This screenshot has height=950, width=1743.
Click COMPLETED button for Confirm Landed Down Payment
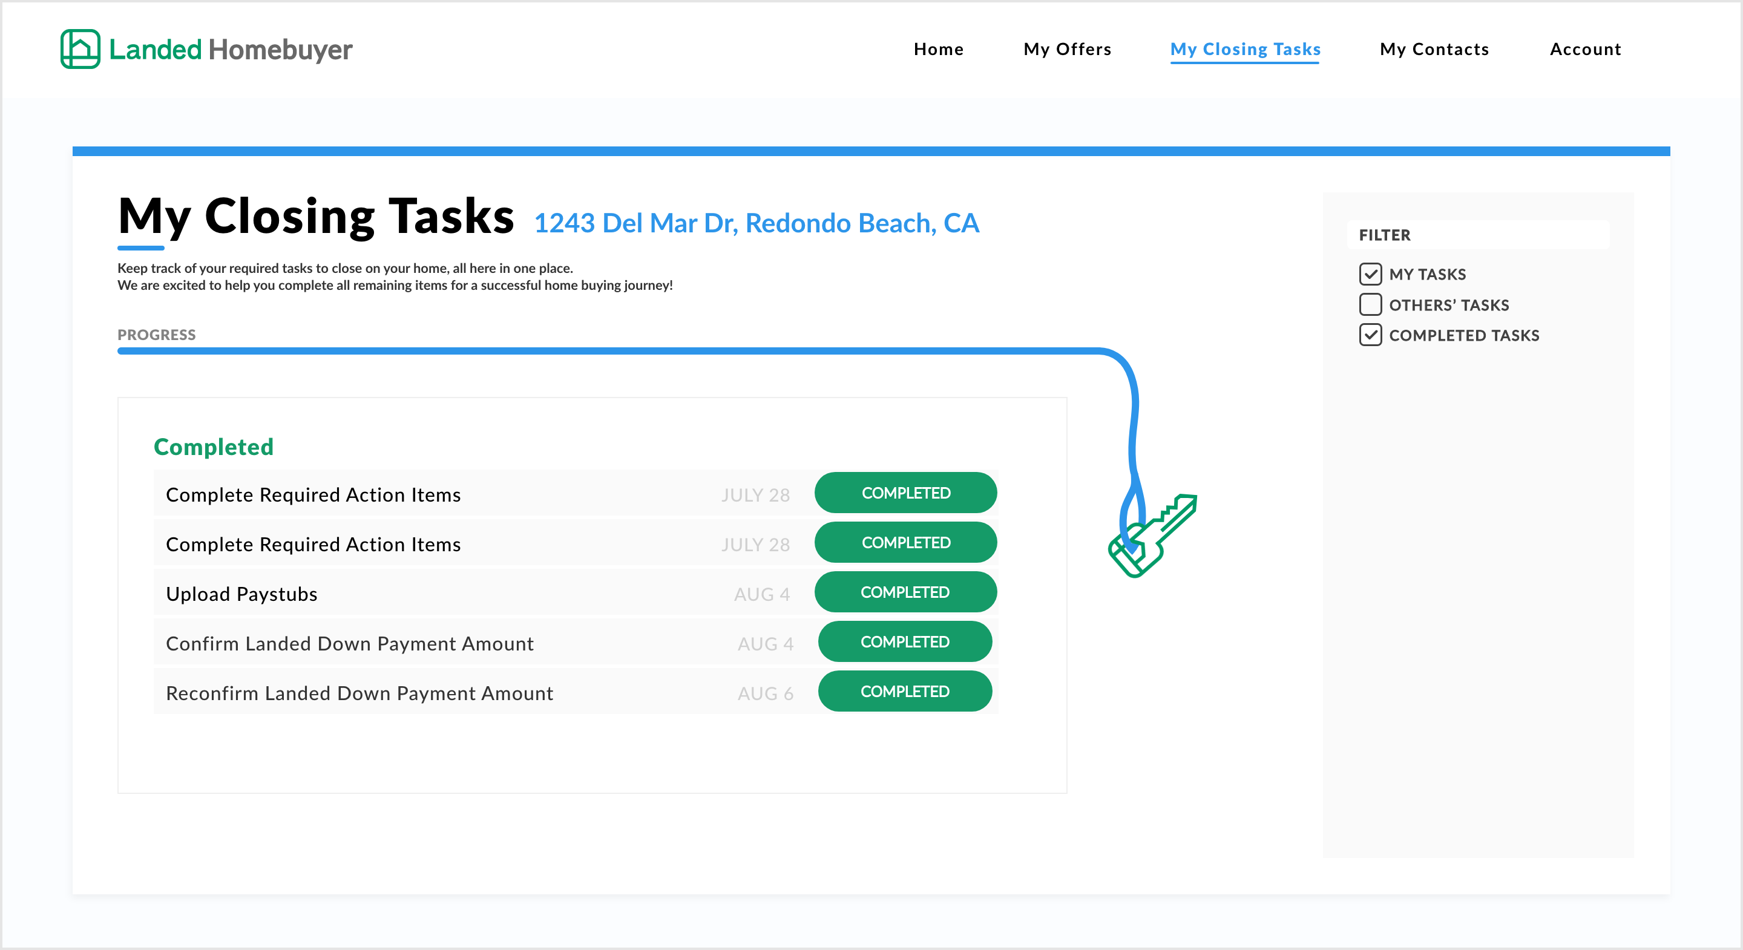click(x=905, y=641)
